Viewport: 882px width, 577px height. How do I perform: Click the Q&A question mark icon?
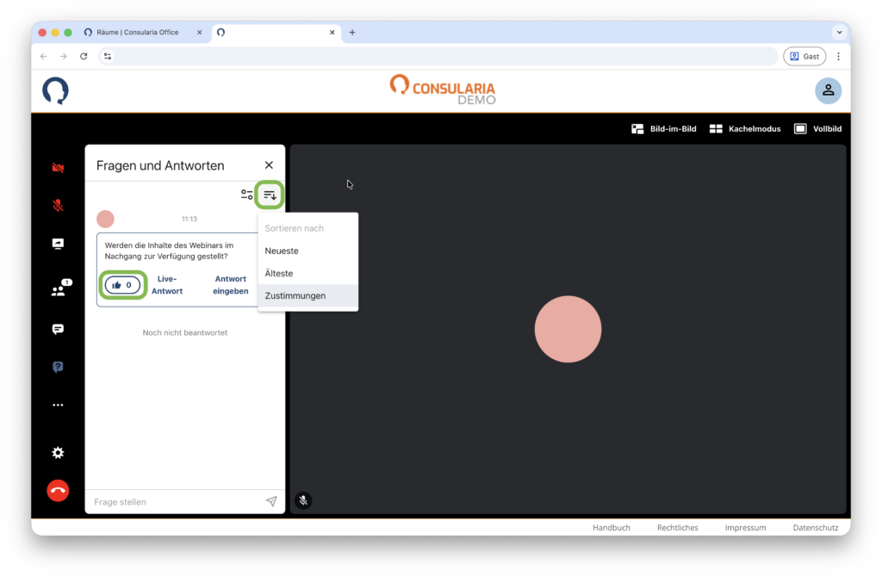(x=58, y=367)
